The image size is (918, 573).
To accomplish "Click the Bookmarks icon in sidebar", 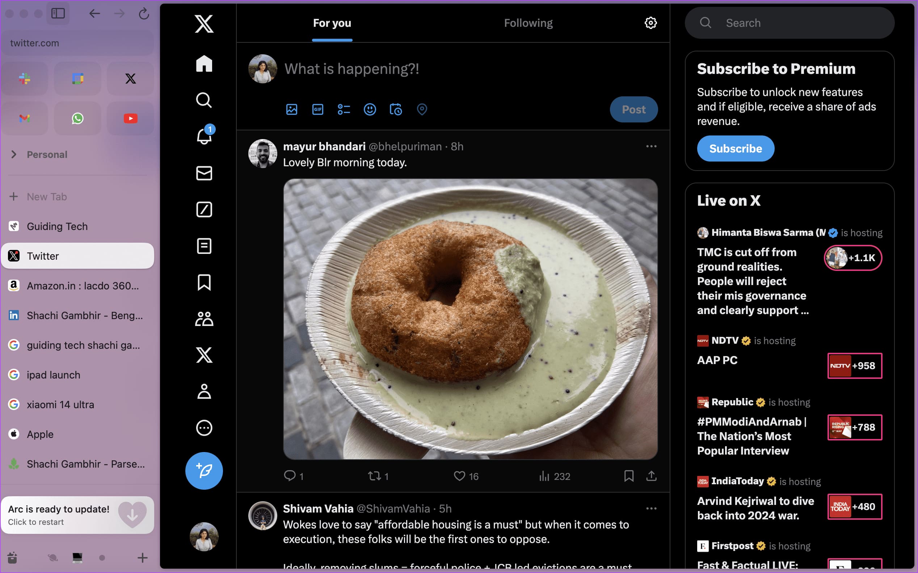I will click(203, 283).
